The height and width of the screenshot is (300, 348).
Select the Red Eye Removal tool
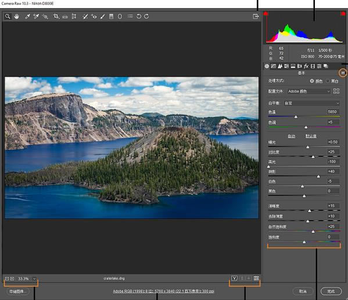[x=94, y=16]
